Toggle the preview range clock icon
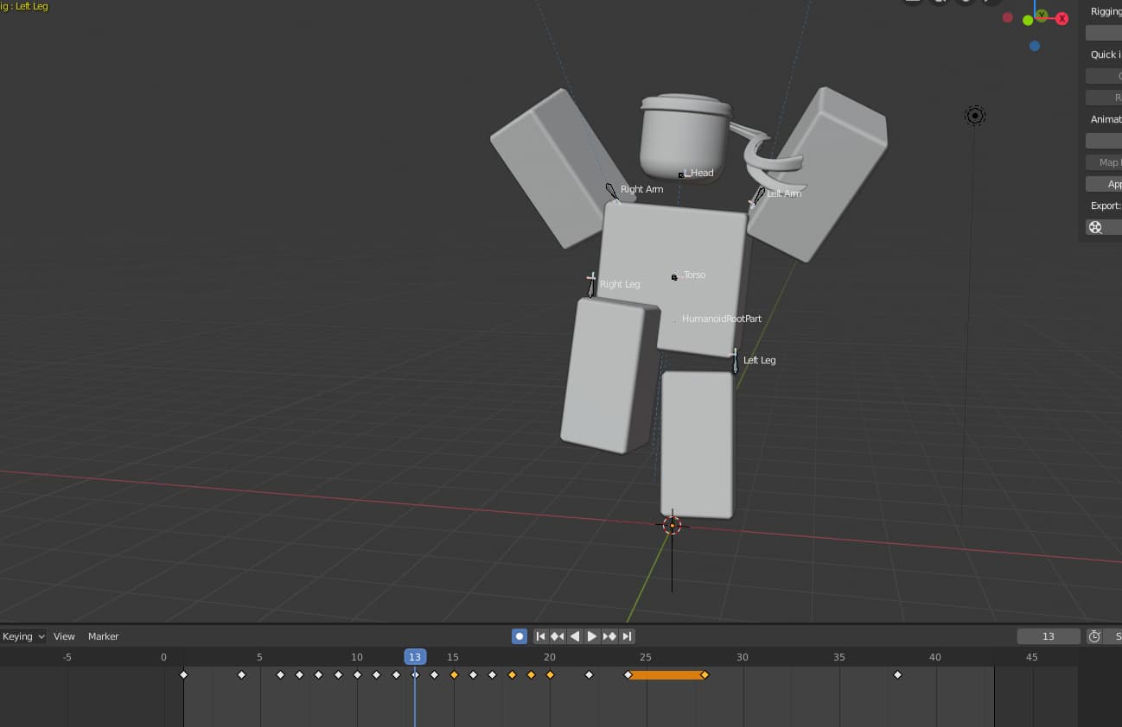The image size is (1122, 727). pyautogui.click(x=1094, y=636)
